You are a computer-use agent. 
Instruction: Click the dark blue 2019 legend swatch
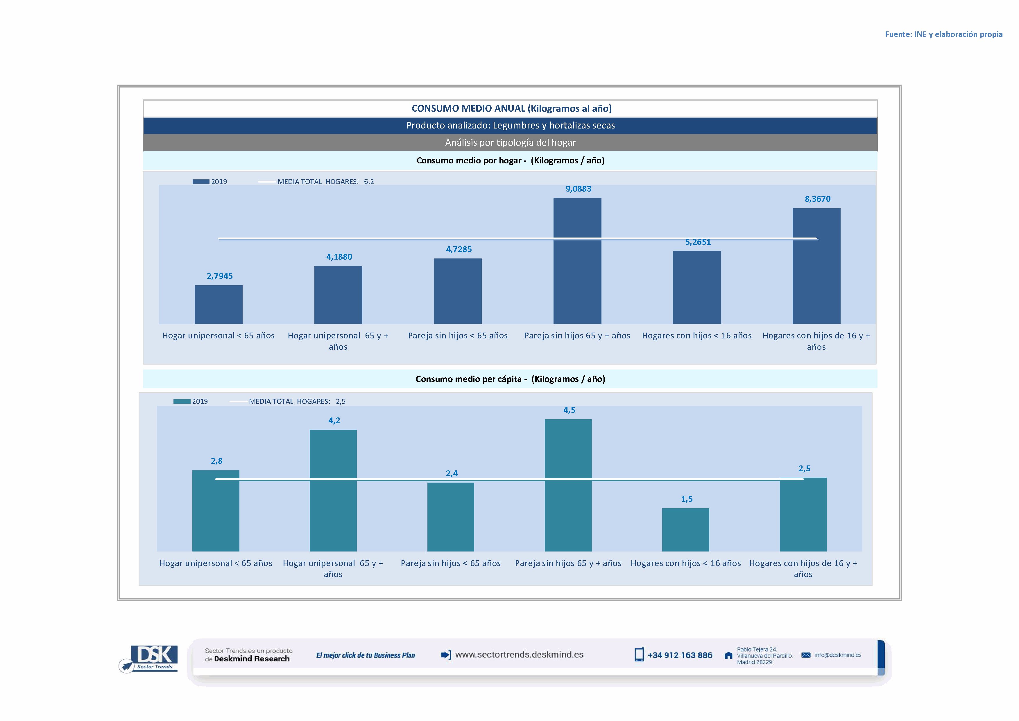click(x=200, y=182)
